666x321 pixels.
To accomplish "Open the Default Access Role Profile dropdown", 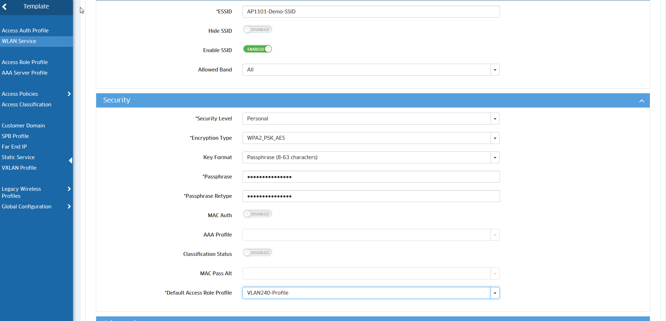I will [x=495, y=293].
